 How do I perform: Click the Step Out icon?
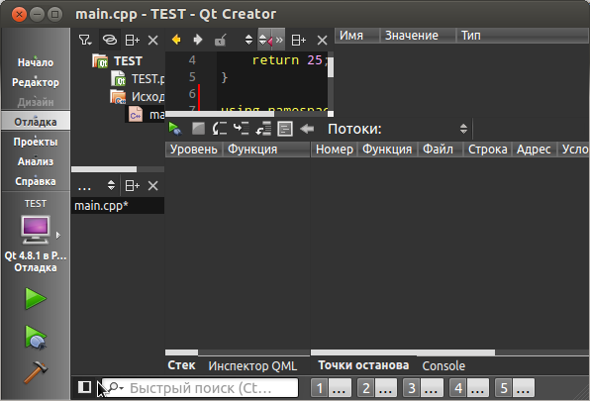(263, 129)
